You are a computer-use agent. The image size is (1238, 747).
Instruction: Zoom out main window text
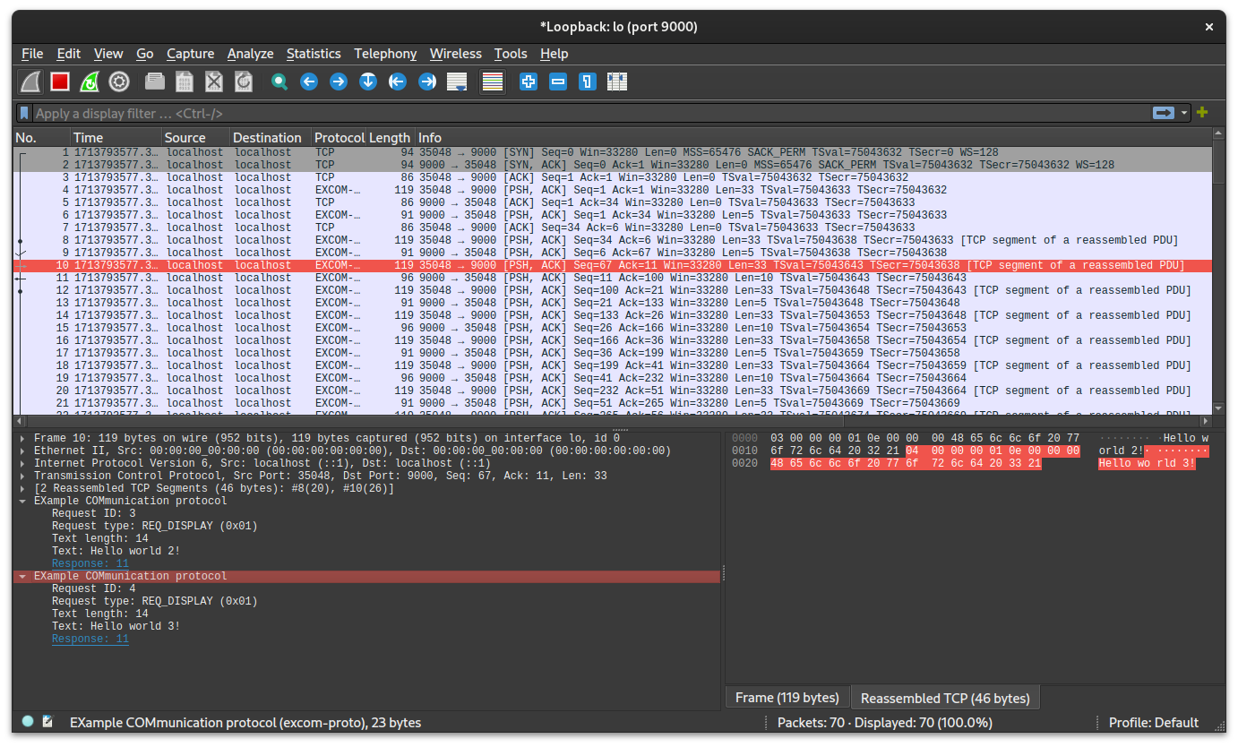click(558, 82)
